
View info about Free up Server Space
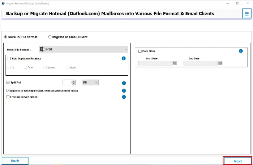pyautogui.click(x=124, y=97)
